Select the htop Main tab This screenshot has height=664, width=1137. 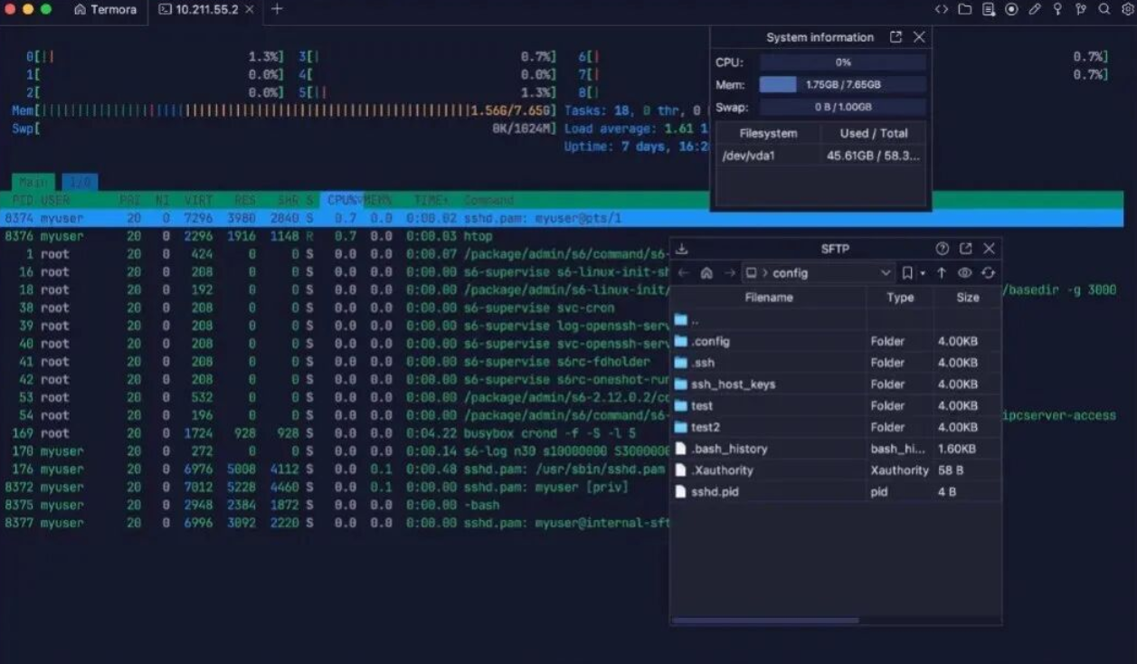(x=33, y=182)
